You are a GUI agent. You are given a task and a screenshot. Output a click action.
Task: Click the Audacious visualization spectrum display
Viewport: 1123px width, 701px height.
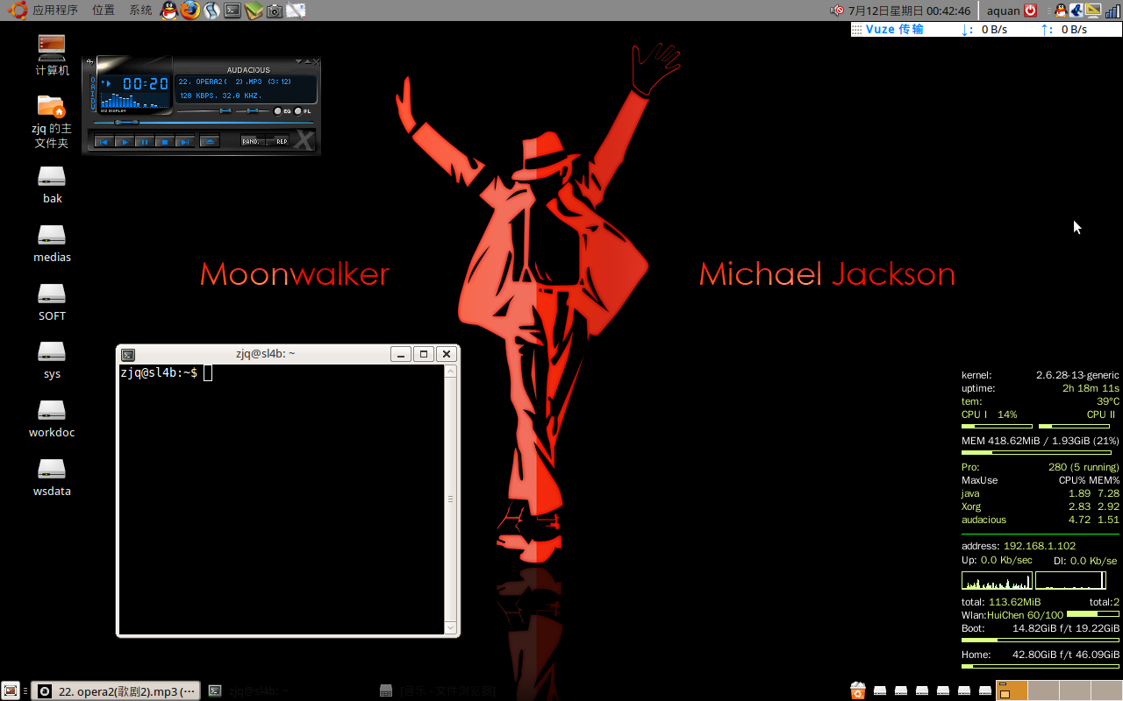coord(134,101)
